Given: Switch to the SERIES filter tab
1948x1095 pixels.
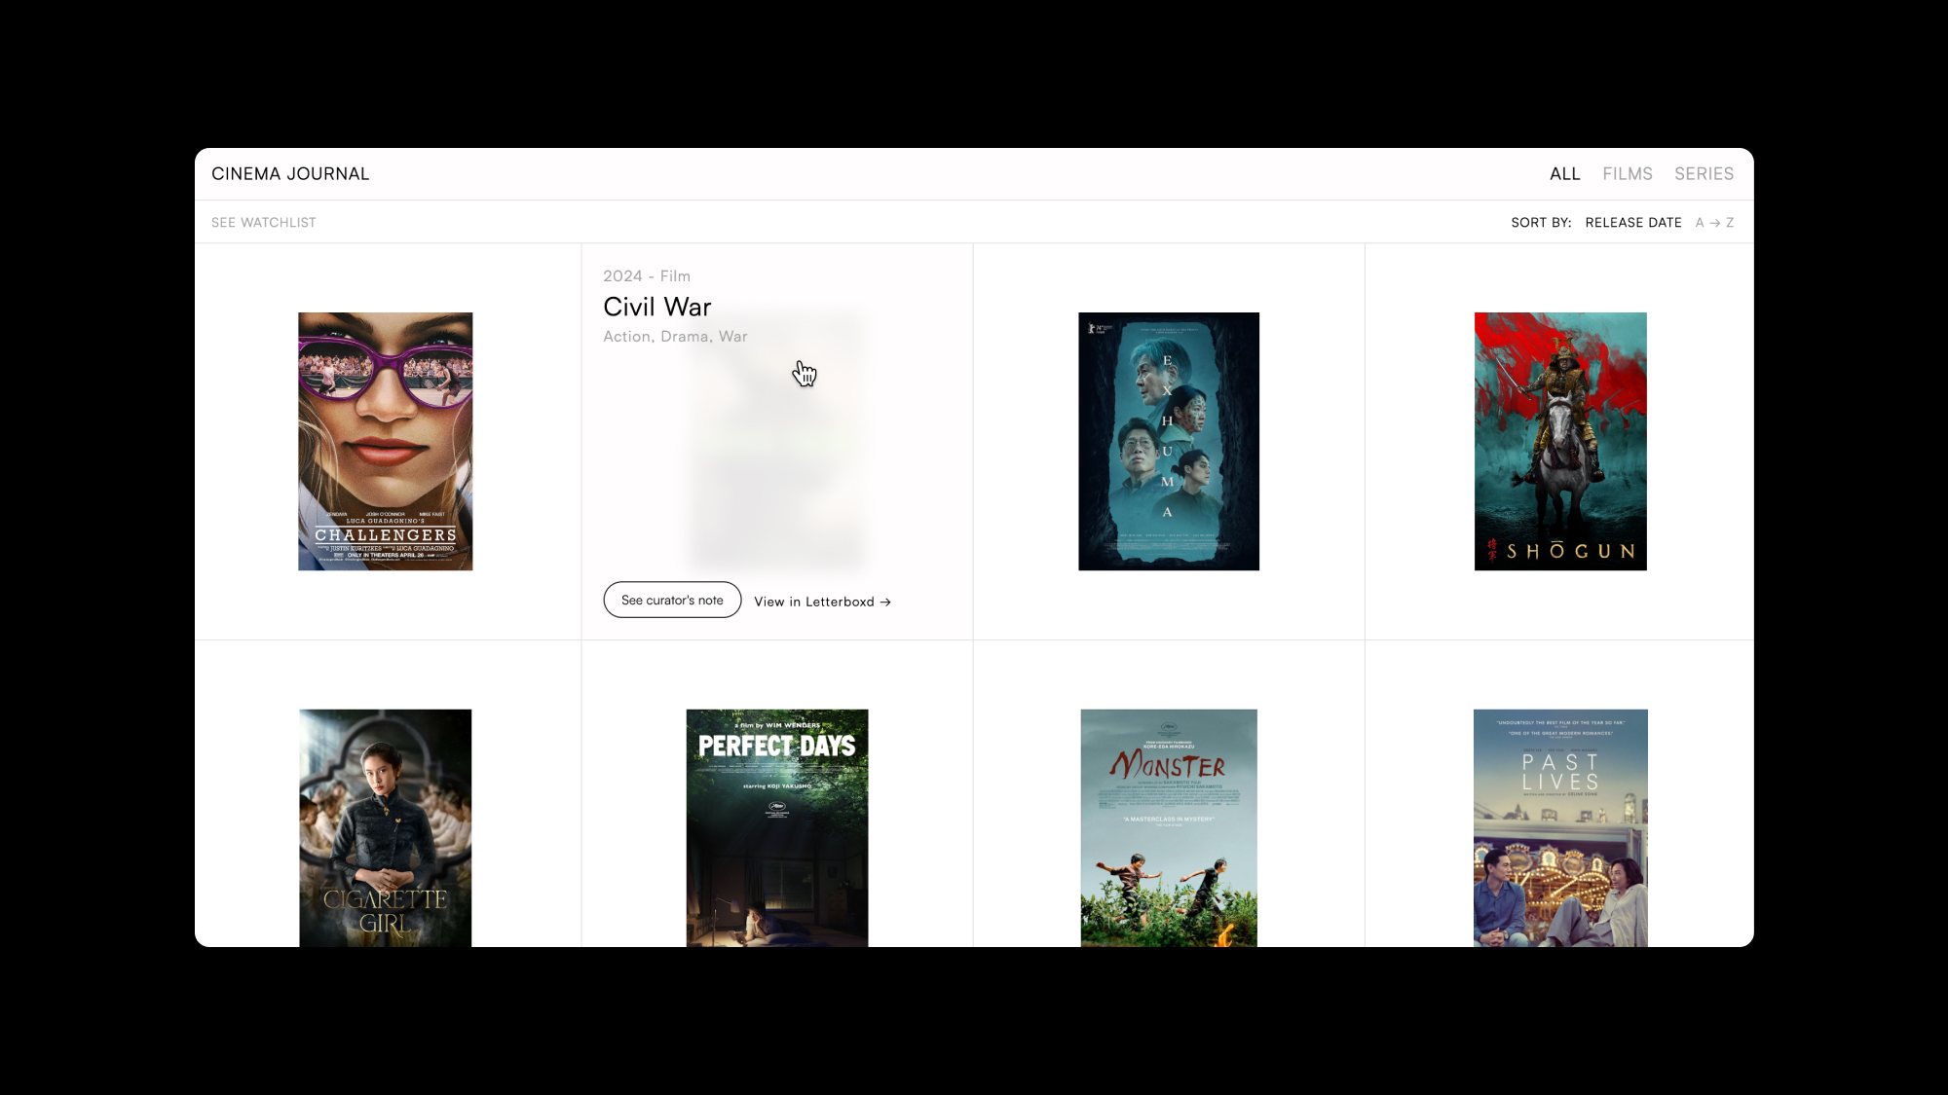Looking at the screenshot, I should click(x=1704, y=174).
